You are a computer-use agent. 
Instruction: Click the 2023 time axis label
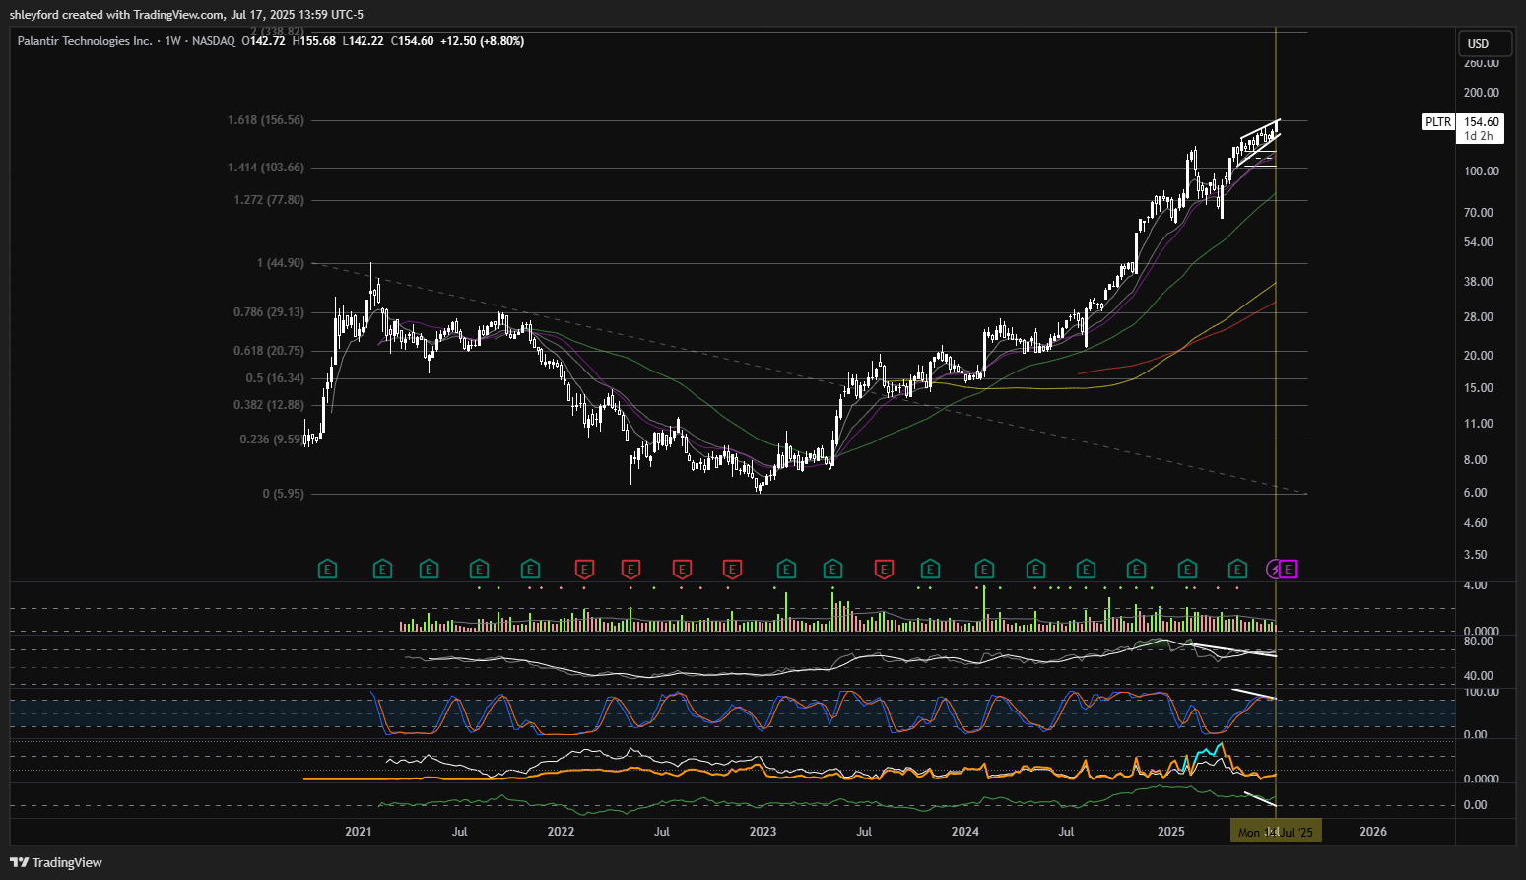click(x=763, y=832)
